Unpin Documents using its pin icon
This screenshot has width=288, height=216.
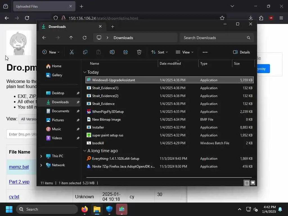[x=78, y=111]
